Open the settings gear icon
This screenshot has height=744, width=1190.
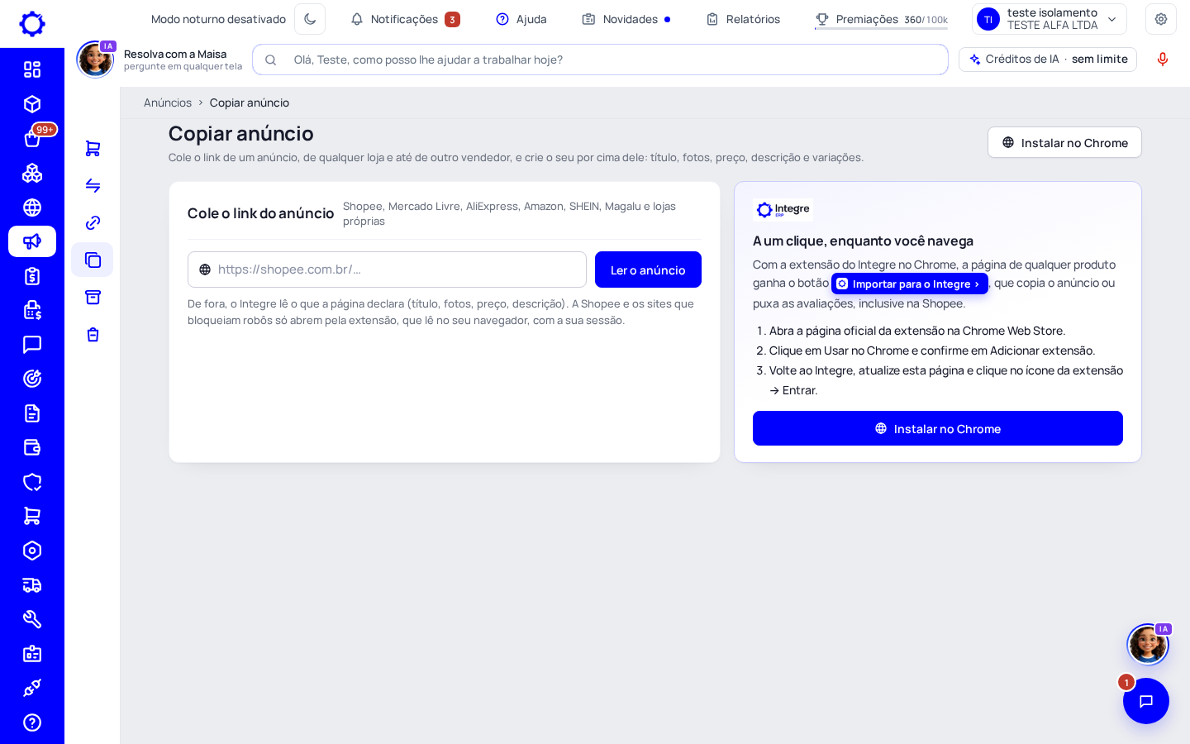(x=1161, y=19)
